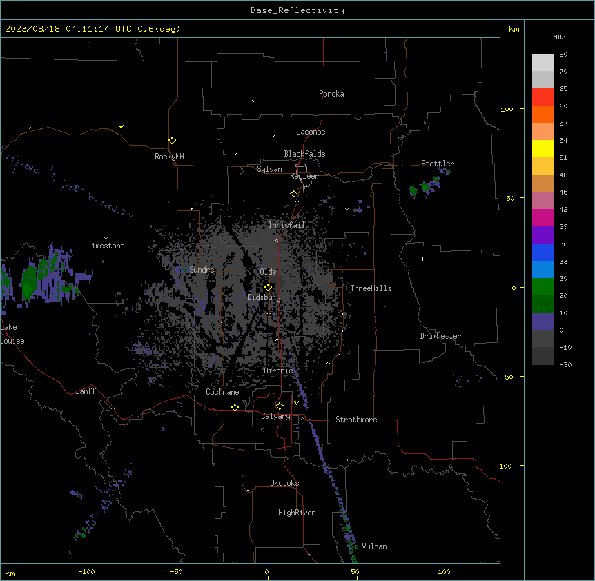Click the Calgary city label
The image size is (595, 581).
click(x=275, y=416)
